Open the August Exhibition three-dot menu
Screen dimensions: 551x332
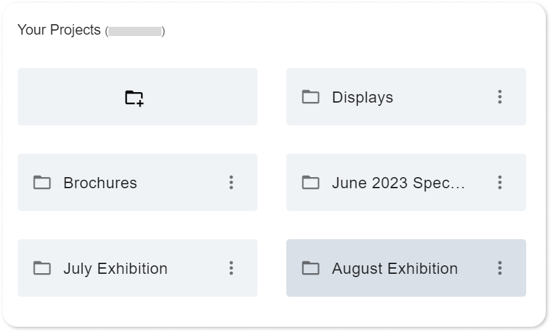coord(500,269)
